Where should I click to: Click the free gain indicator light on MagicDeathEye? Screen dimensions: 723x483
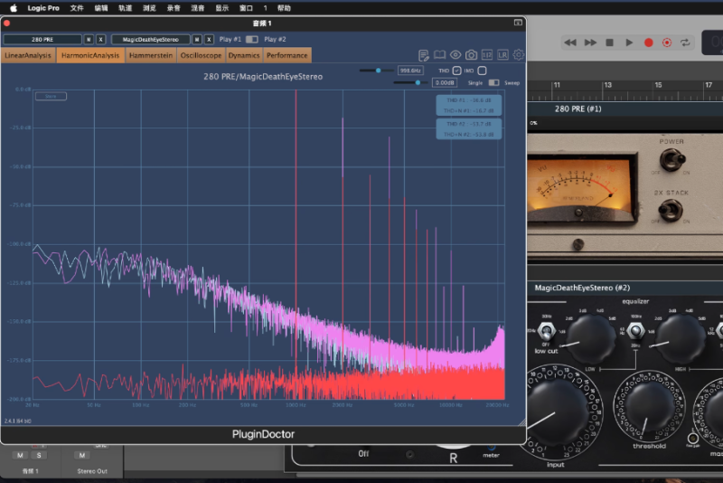click(x=692, y=438)
